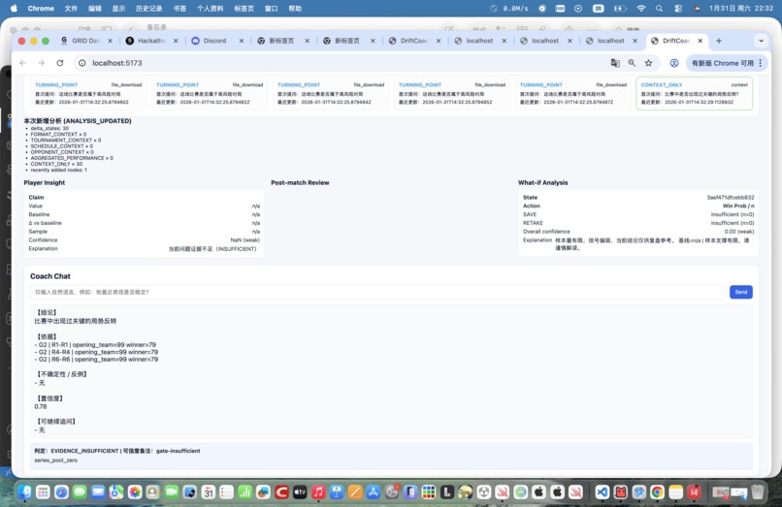Click the 'delta_states: 30' list item
The height and width of the screenshot is (507, 782).
49,129
